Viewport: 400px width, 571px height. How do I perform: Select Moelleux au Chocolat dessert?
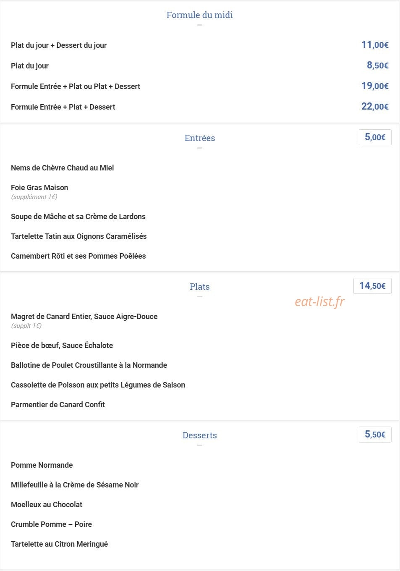[x=47, y=505]
